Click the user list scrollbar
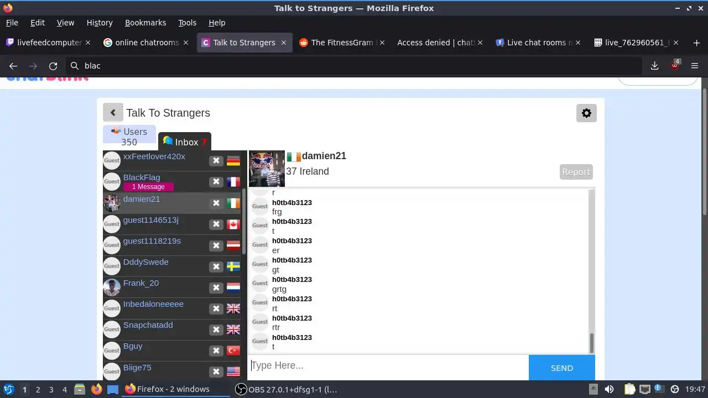Viewport: 708px width, 398px height. [244, 221]
